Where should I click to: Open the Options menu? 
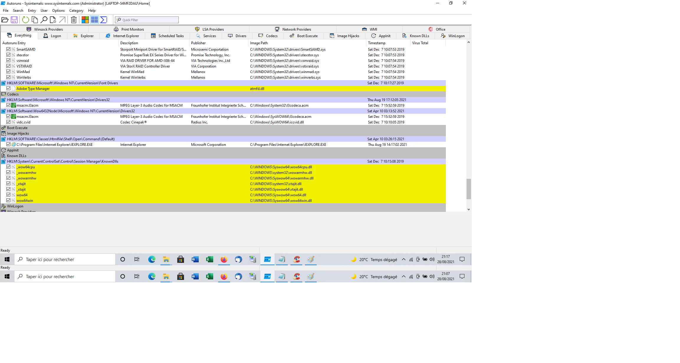coord(58,10)
